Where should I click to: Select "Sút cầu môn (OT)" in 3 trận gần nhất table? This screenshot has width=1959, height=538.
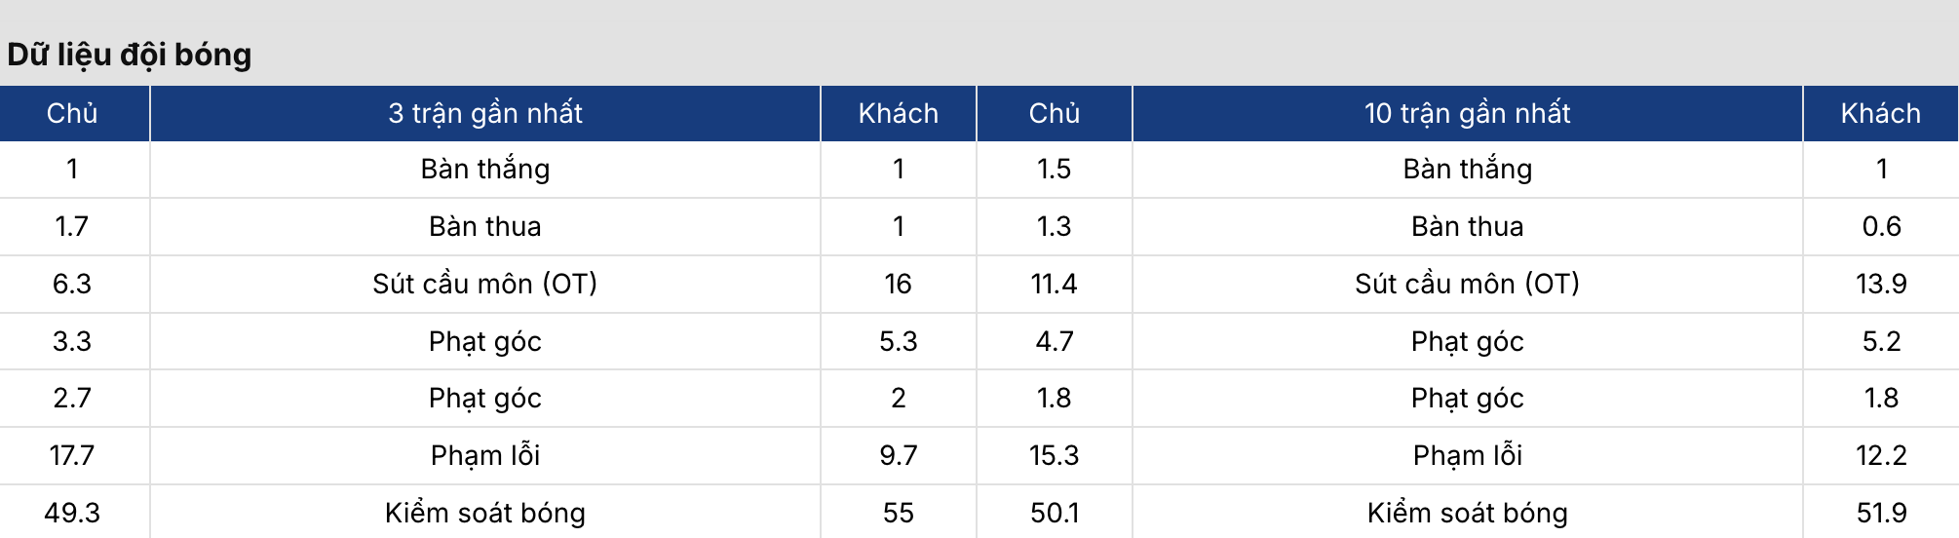485,284
